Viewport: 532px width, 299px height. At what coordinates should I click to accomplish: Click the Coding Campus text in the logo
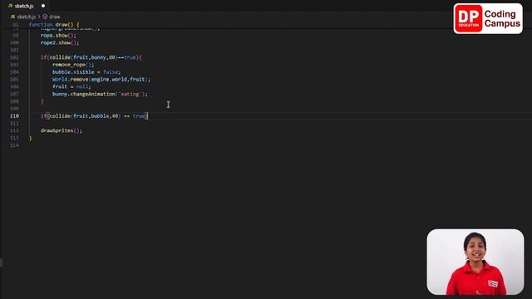click(x=502, y=18)
